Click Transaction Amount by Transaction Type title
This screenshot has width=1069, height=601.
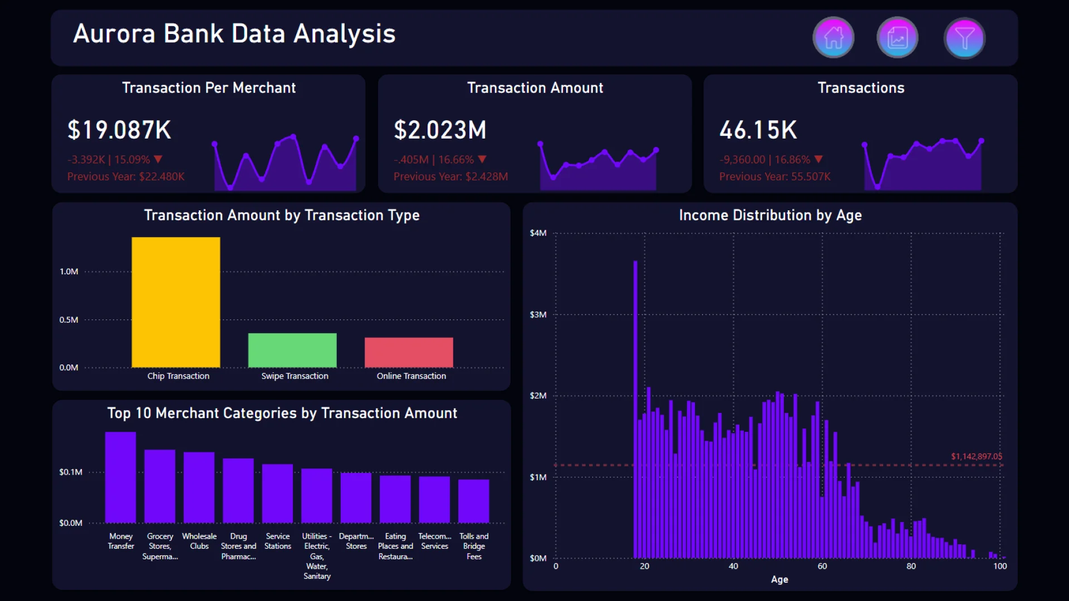282,215
